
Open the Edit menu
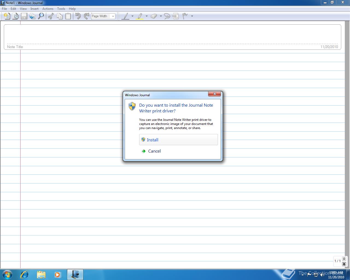(13, 9)
